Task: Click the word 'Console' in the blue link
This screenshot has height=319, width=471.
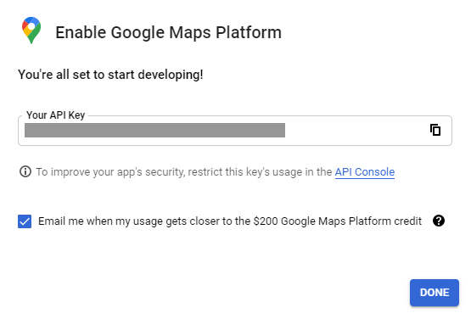Action: [x=374, y=172]
